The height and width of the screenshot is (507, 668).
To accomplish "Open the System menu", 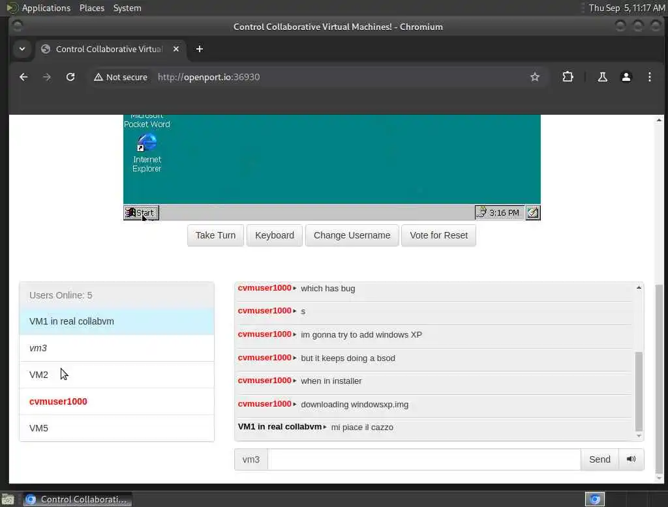I will point(127,8).
